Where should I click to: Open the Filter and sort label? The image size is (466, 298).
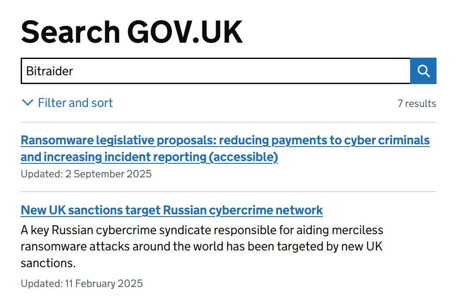coord(75,103)
